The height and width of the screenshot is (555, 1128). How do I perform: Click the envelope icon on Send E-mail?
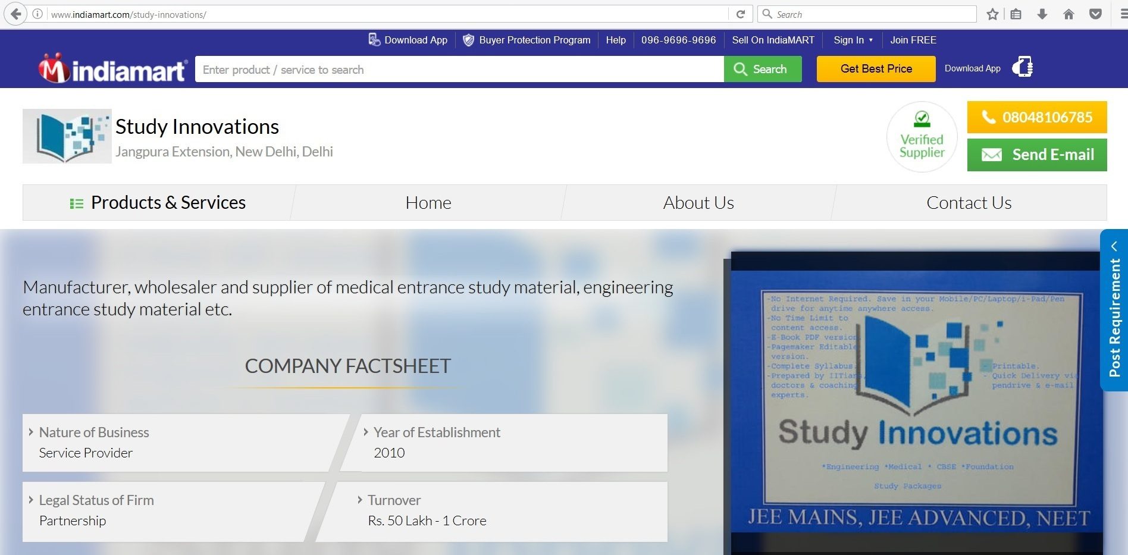click(x=991, y=155)
